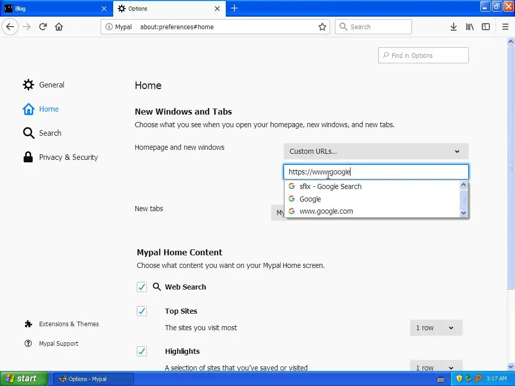
Task: Click the Extensions & Themes puzzle icon
Action: 29,324
